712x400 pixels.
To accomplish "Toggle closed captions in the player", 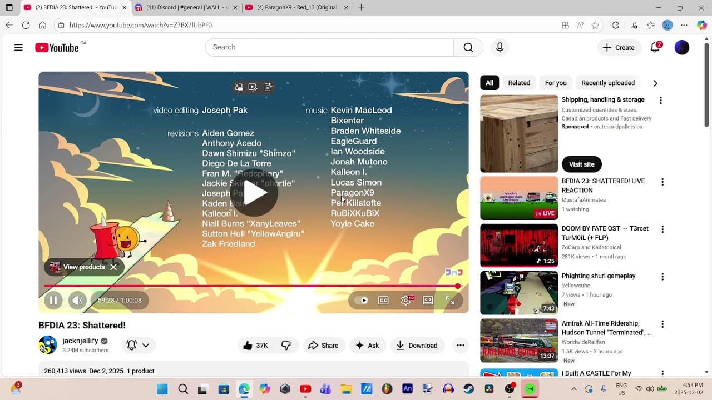I will coord(383,301).
